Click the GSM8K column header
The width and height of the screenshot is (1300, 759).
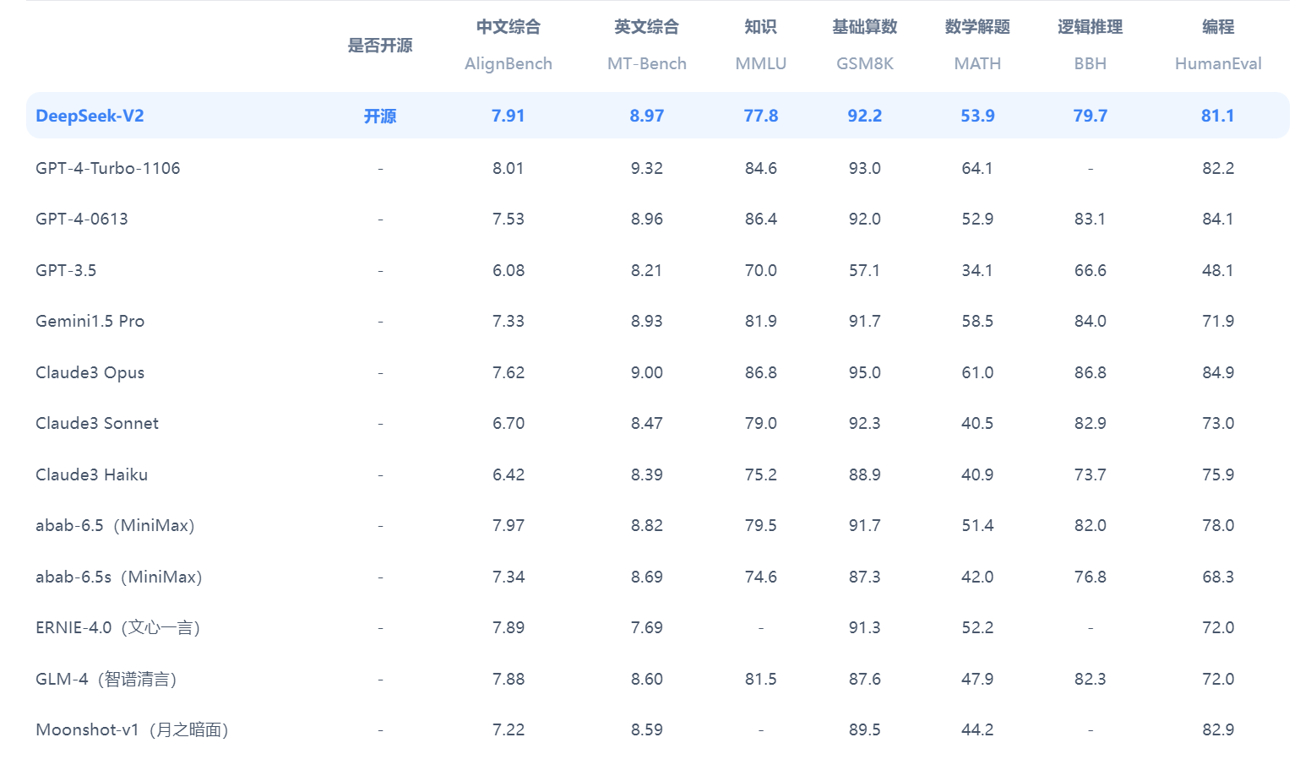[865, 63]
